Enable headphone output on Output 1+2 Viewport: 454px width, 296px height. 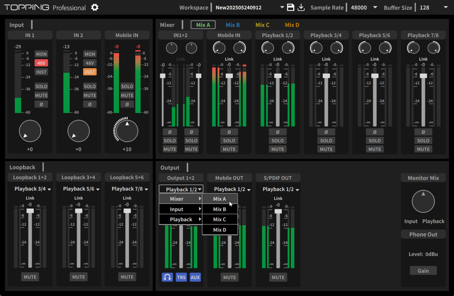(x=167, y=277)
